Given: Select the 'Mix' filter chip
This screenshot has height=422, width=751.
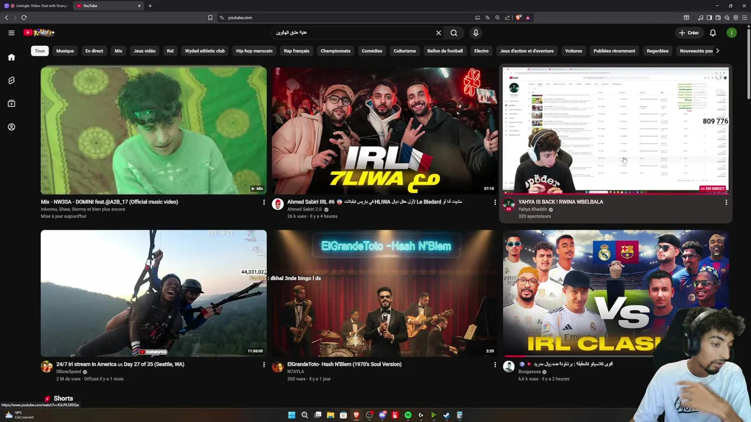Looking at the screenshot, I should point(119,51).
